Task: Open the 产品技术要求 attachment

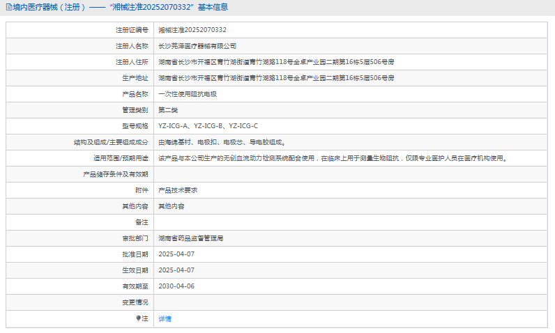Action: pos(178,190)
